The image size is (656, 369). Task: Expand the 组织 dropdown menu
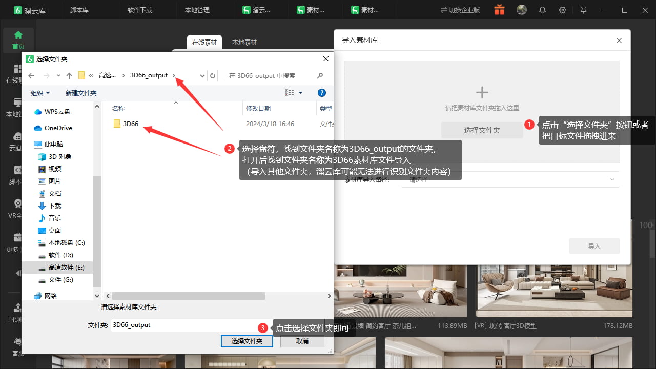click(x=40, y=93)
